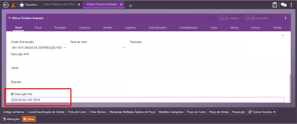Screen dimensions: 297x124
Task: Expand Outras Funções menu
Action: tap(262, 112)
